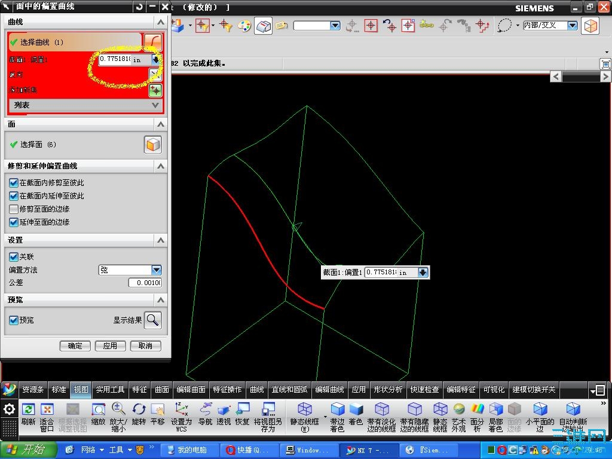Click the 取消 (Cancel) button
612x459 pixels.
145,345
